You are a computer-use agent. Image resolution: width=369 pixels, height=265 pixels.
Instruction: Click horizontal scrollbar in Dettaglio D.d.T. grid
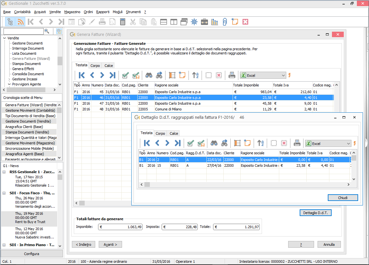pyautogui.click(x=245, y=184)
